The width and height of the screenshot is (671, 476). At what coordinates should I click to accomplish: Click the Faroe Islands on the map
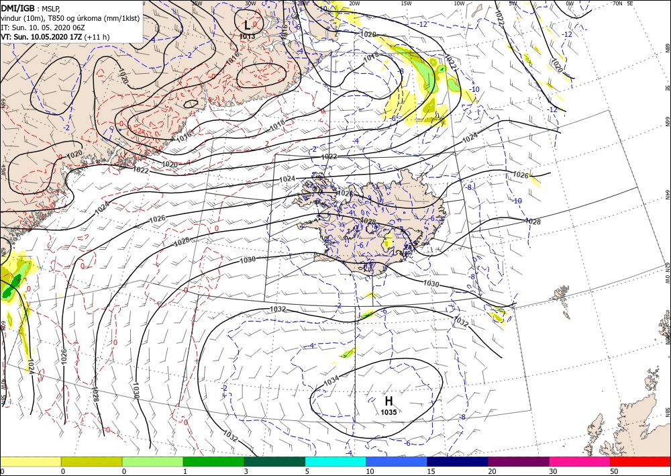point(562,299)
